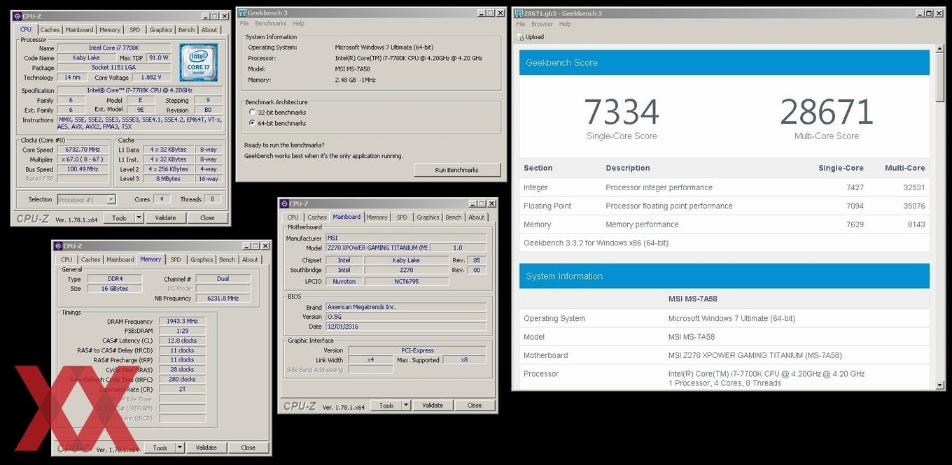Open the Help menu in the Geekbench 3 benchmark window

pos(298,23)
